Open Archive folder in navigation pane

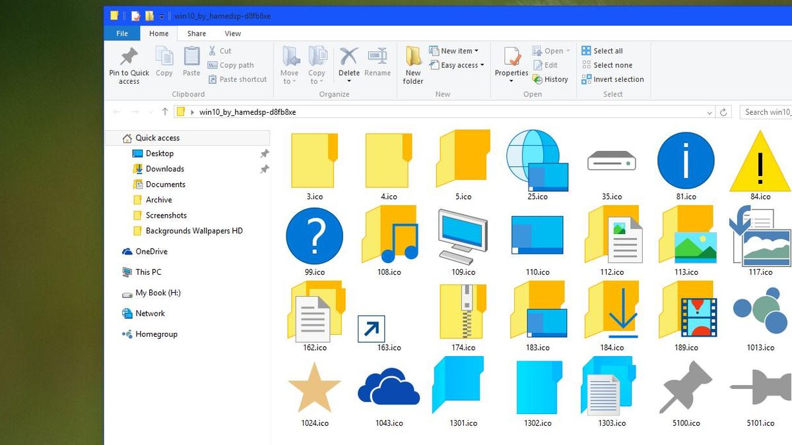[152, 200]
